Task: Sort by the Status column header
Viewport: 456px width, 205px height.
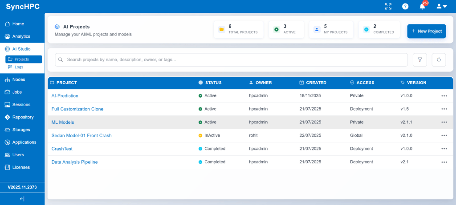Action: (x=212, y=83)
